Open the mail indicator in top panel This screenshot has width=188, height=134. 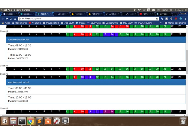coord(153,10)
